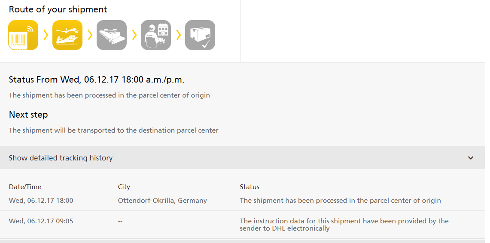The image size is (490, 243).
Task: Click the delivered package checkmark icon
Action: (x=200, y=35)
